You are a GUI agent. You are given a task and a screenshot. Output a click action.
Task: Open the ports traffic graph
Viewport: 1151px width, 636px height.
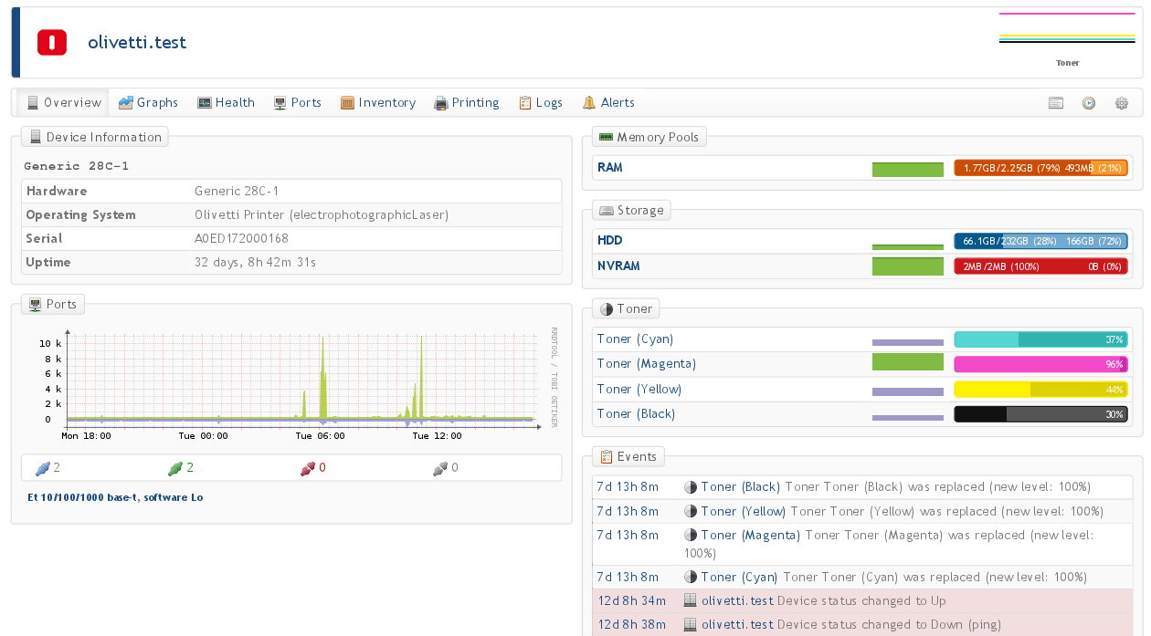pos(290,383)
